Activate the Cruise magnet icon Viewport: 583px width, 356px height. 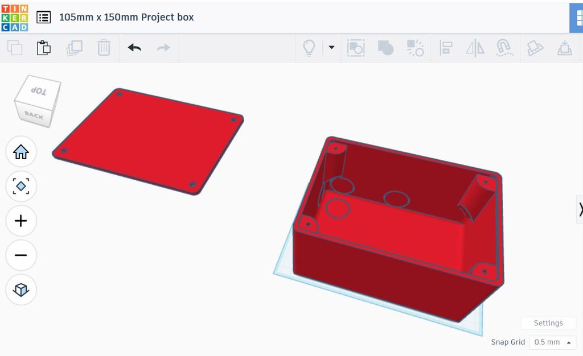[504, 48]
